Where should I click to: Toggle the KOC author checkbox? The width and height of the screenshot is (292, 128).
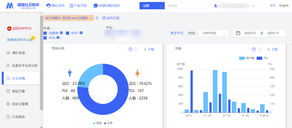click(68, 33)
